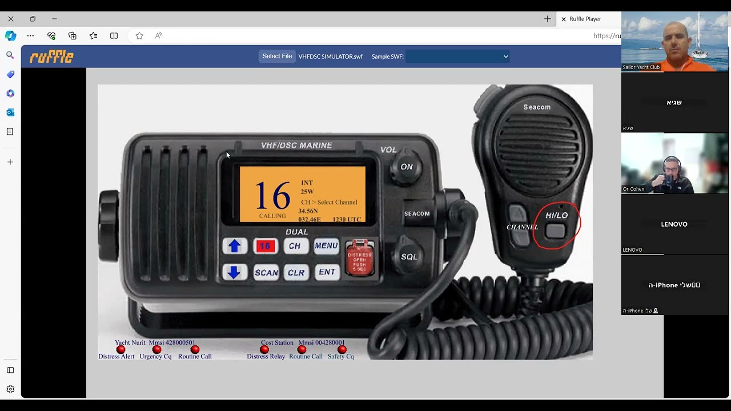Viewport: 731px width, 411px height.
Task: Click the SEACOM label on radio
Action: coord(417,213)
